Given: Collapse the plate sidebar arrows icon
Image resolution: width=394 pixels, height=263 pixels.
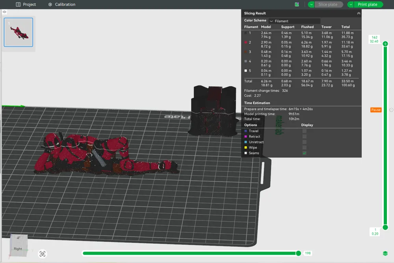Looking at the screenshot, I should tap(4, 12).
